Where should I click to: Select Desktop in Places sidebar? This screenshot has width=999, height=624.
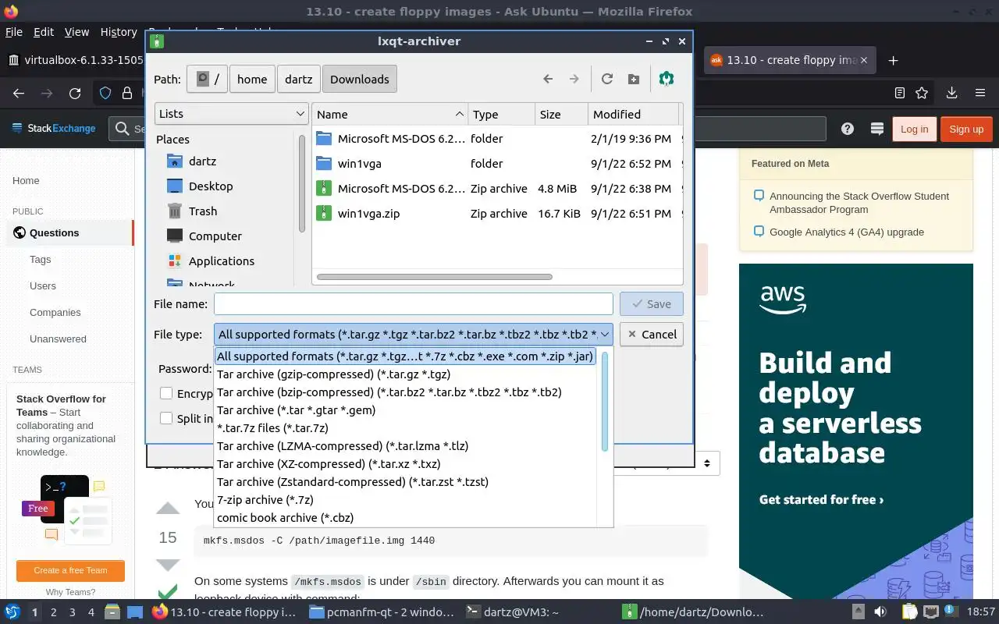[x=211, y=186]
